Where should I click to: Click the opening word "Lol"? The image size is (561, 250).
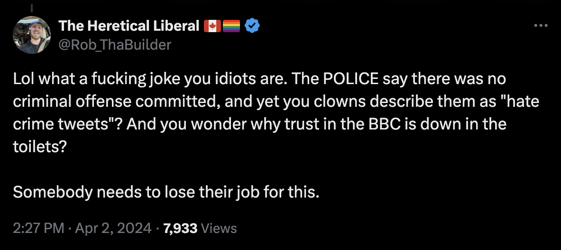(x=23, y=78)
